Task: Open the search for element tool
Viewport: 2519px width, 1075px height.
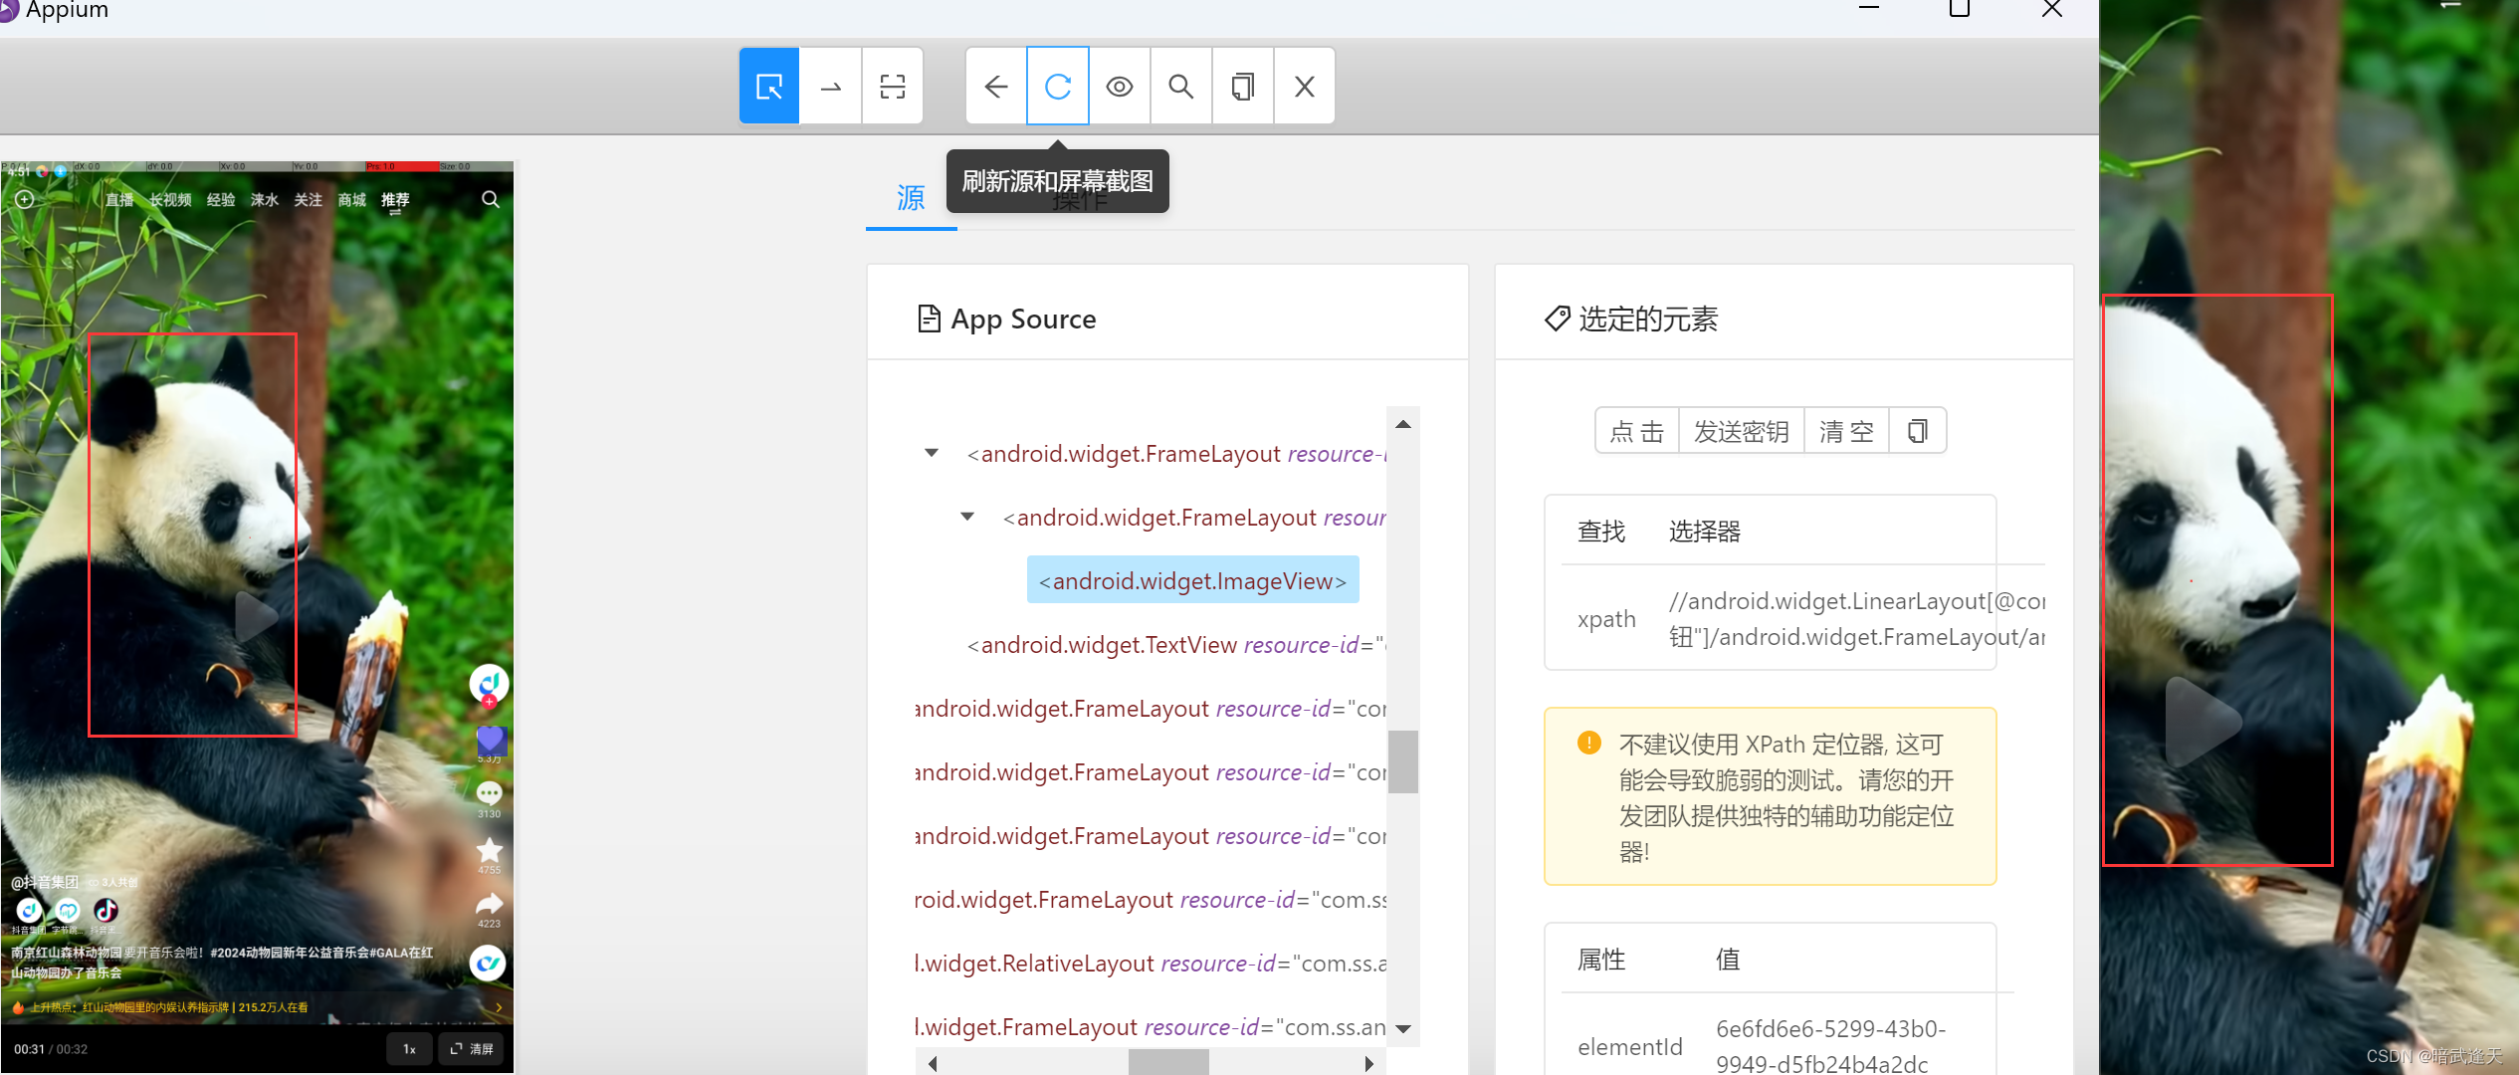Action: pos(1181,87)
